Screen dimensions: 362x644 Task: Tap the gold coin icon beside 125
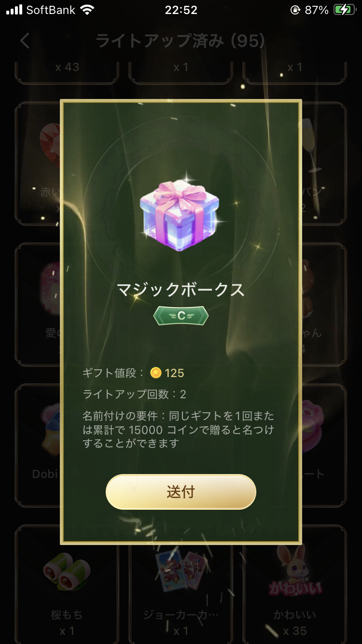155,373
